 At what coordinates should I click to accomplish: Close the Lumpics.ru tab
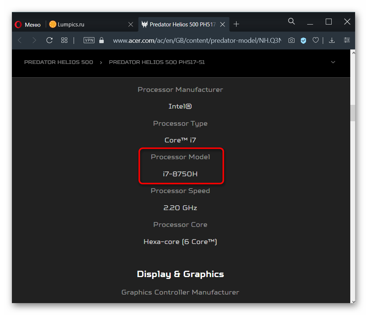(x=131, y=25)
